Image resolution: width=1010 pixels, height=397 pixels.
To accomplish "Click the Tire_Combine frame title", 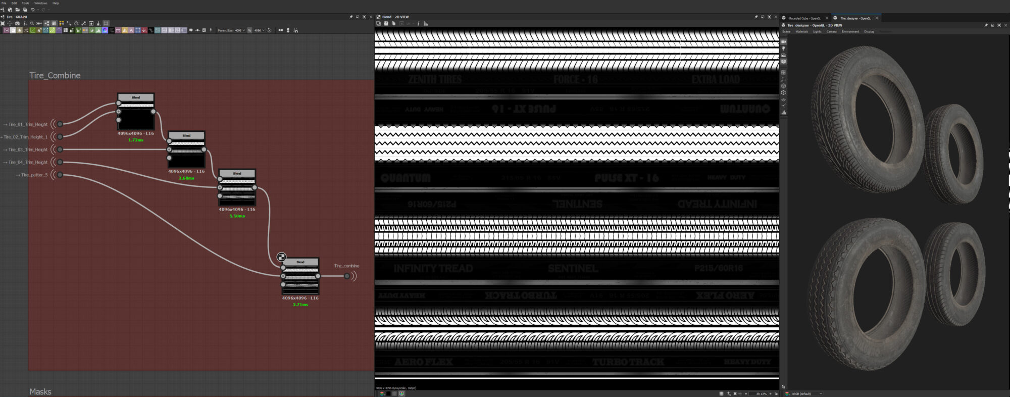I will [x=55, y=75].
